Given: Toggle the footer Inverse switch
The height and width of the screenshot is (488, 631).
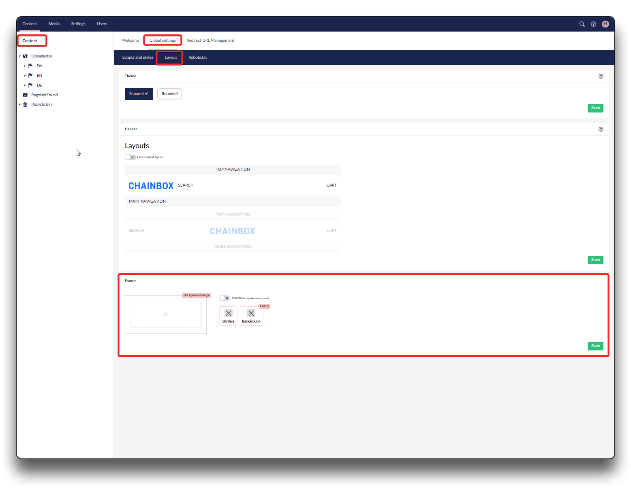Looking at the screenshot, I should pyautogui.click(x=225, y=298).
